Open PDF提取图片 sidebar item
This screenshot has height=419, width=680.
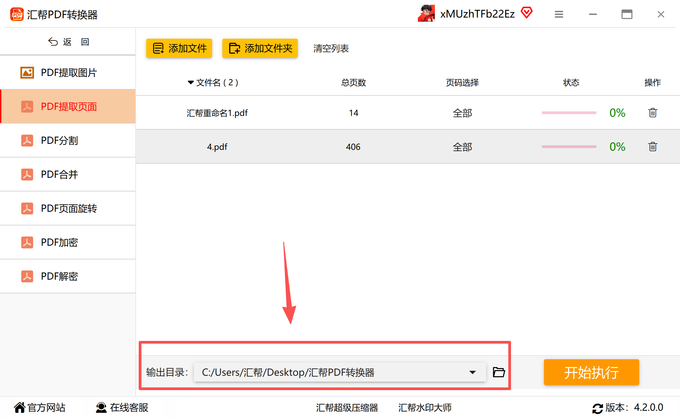69,73
